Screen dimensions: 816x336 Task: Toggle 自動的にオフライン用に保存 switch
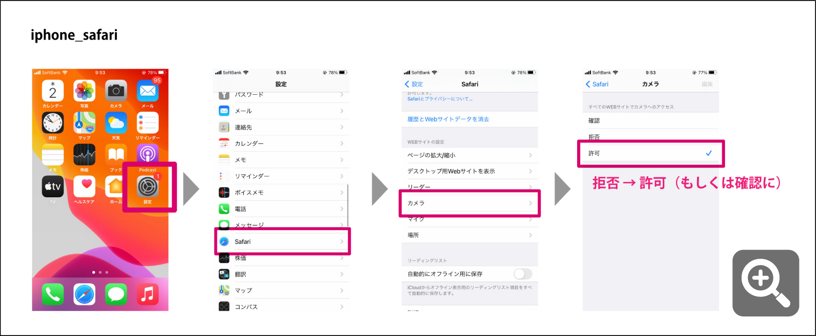[x=522, y=274]
